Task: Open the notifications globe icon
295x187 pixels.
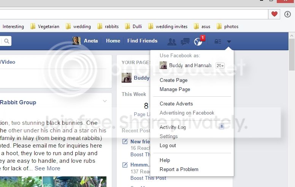Action: pyautogui.click(x=198, y=41)
